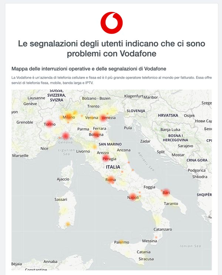Click the main Vodafone problems headline
This screenshot has height=275, width=222.
[111, 48]
